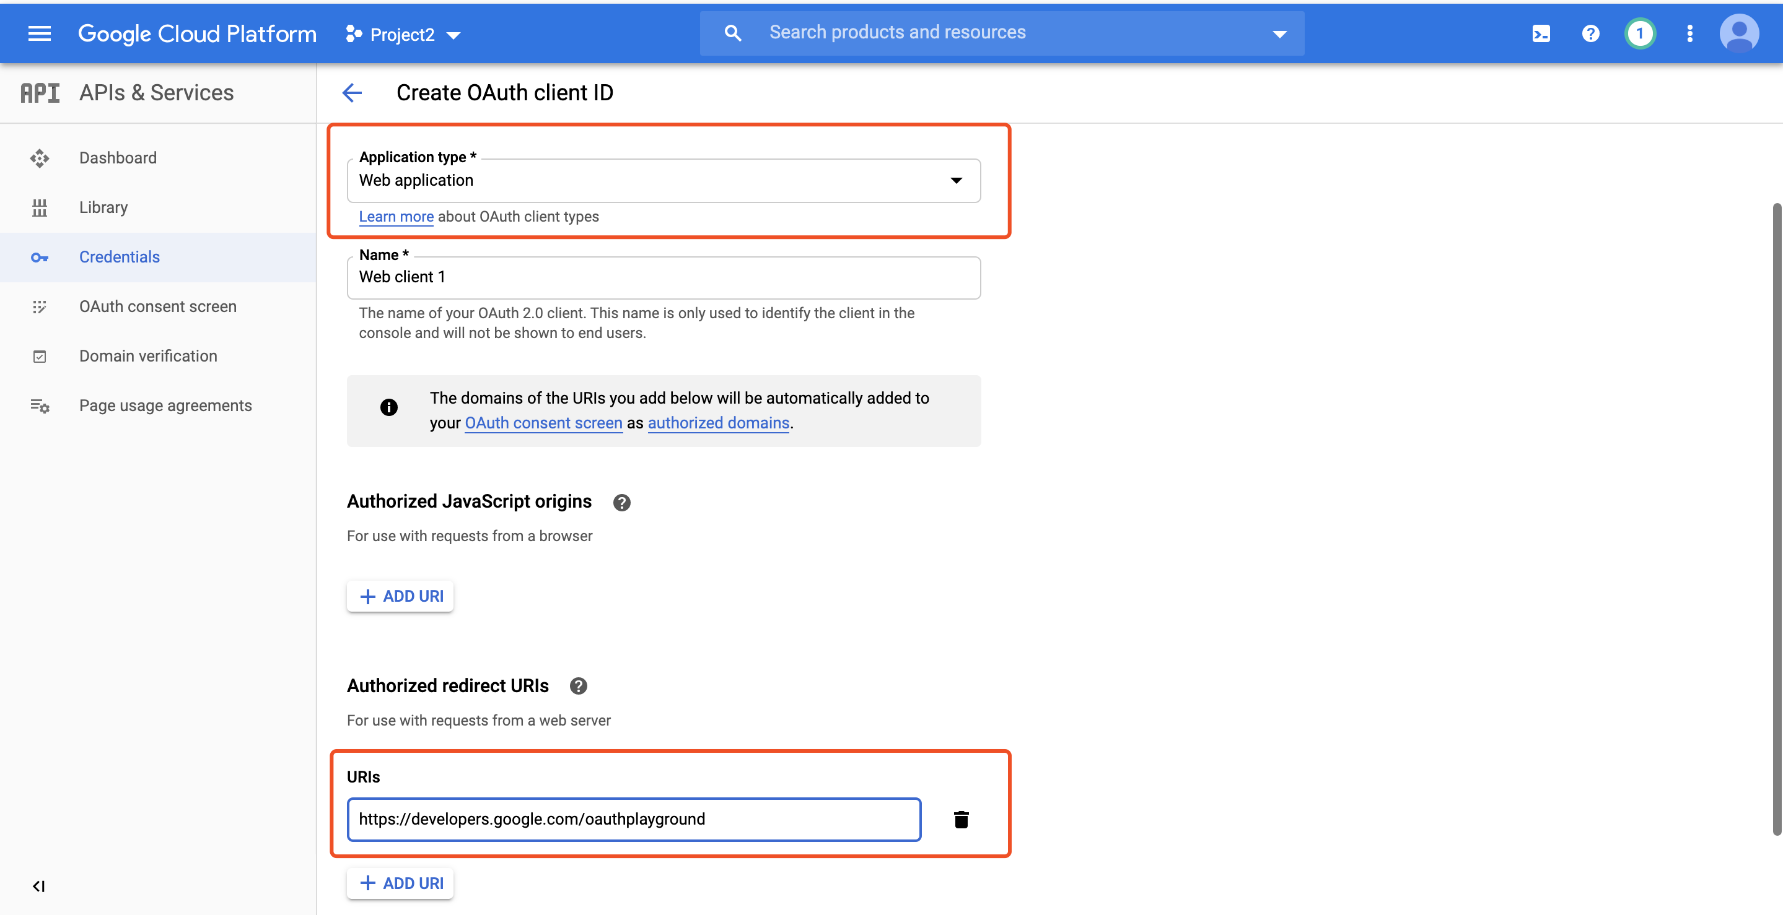Open the OAuth consent screen menu item
The image size is (1783, 915).
158,306
